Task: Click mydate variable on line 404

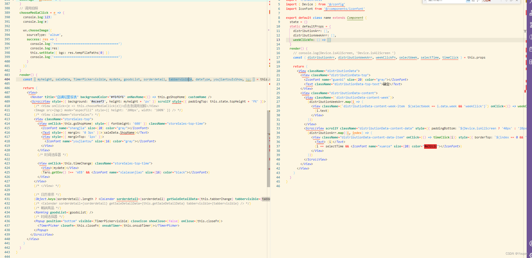Action: (x=115, y=80)
